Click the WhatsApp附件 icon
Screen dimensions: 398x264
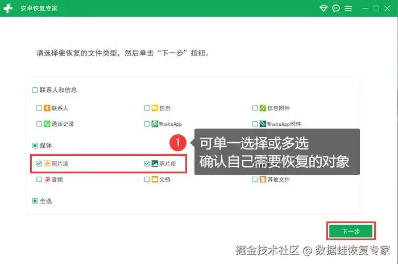(x=263, y=124)
